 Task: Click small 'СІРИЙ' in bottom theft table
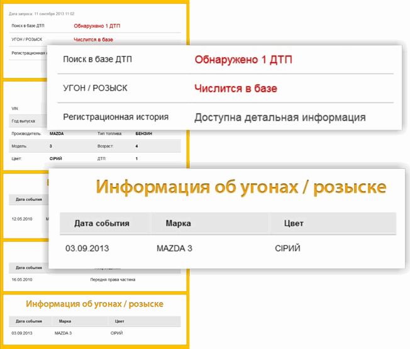coord(116,333)
